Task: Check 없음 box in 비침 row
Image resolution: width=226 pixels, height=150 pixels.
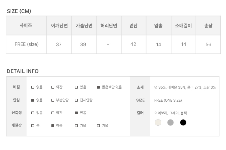Action: tap(33, 87)
